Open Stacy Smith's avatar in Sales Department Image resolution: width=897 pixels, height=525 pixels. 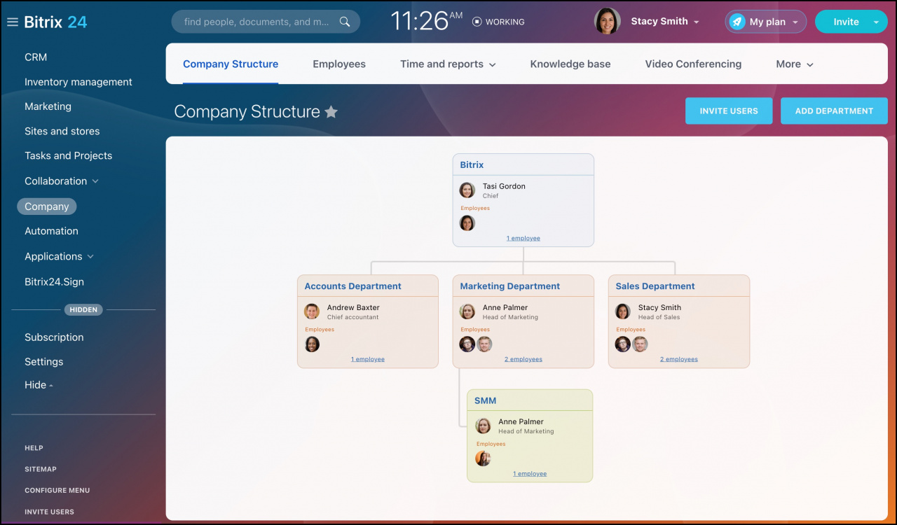[x=623, y=311]
